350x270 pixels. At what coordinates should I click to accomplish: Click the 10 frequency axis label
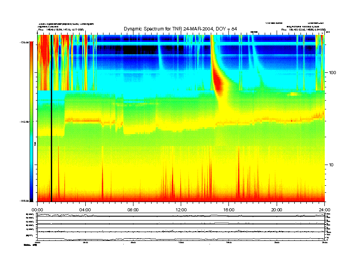331,165
